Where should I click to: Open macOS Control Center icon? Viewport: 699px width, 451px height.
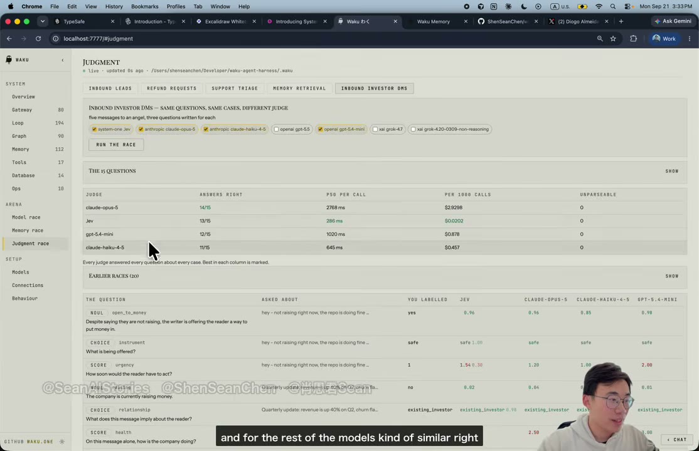[x=627, y=7]
